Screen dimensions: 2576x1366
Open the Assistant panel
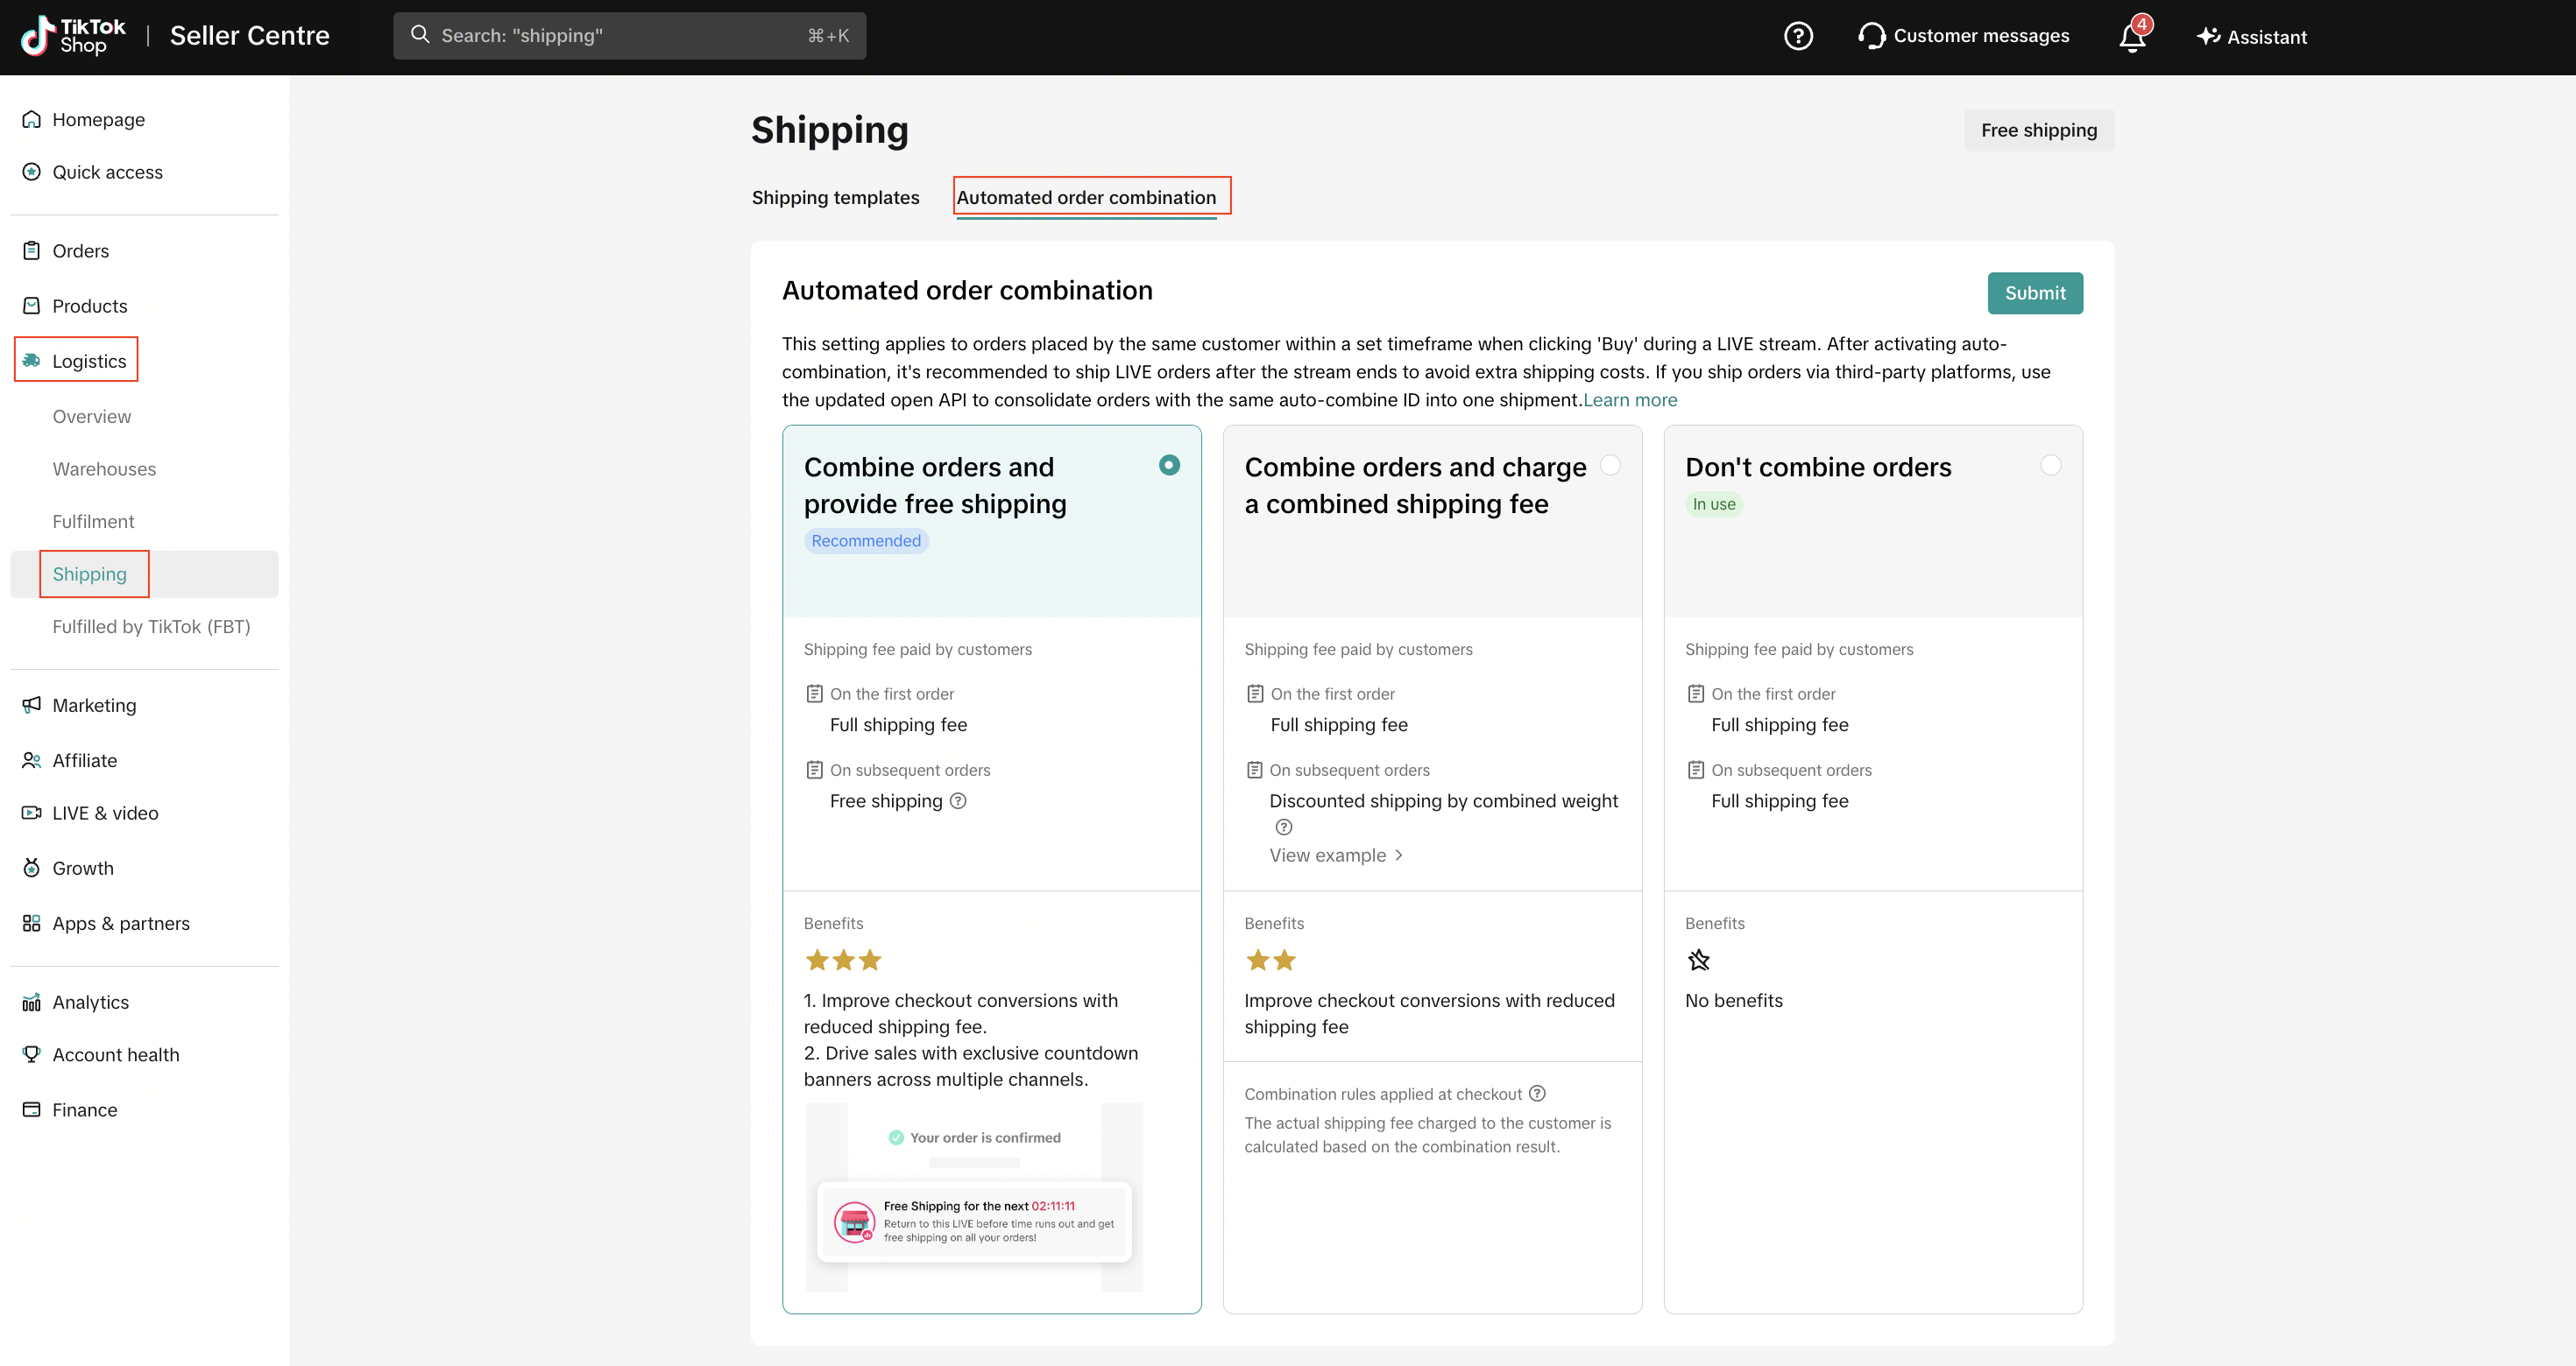click(x=2251, y=36)
